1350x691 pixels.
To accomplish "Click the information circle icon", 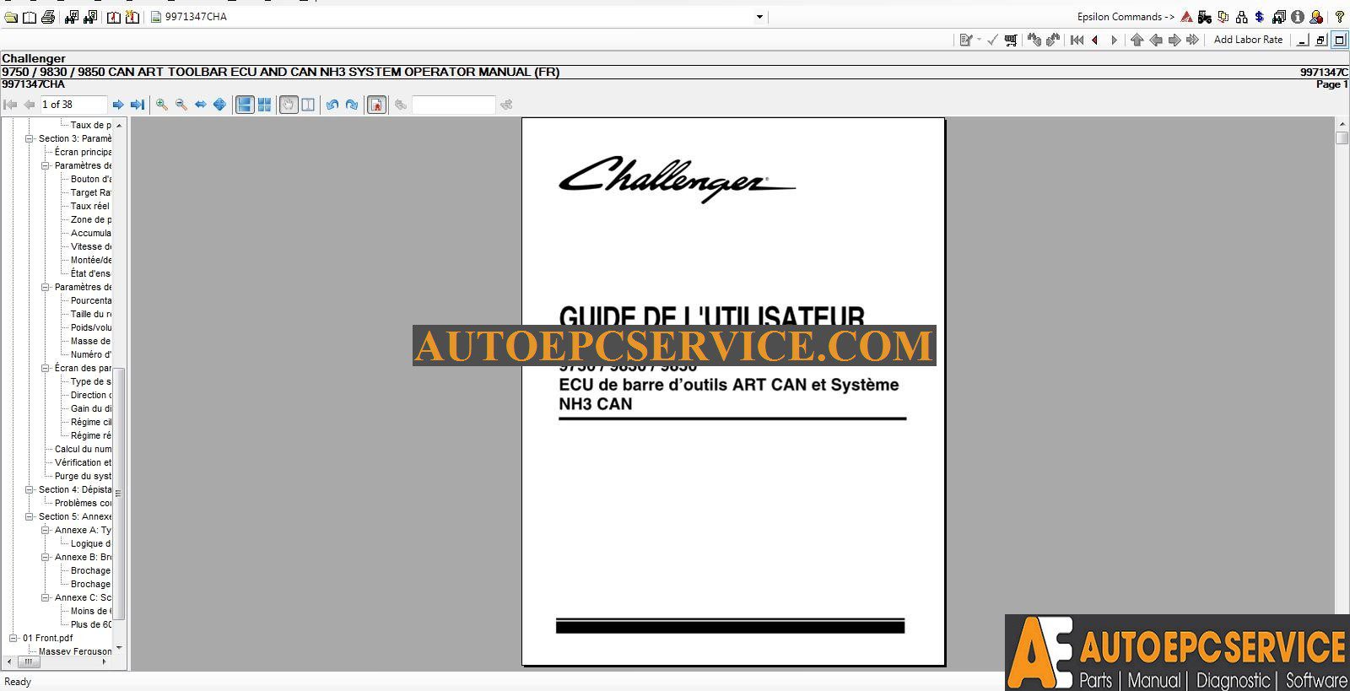I will pyautogui.click(x=1298, y=17).
